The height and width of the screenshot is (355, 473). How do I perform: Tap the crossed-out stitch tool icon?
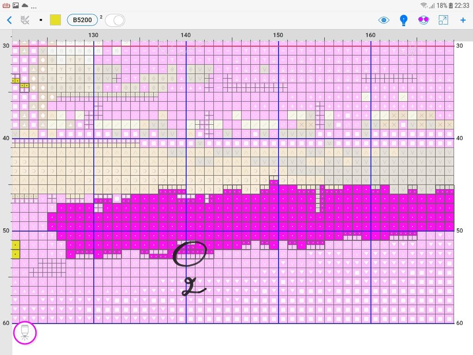(25, 20)
